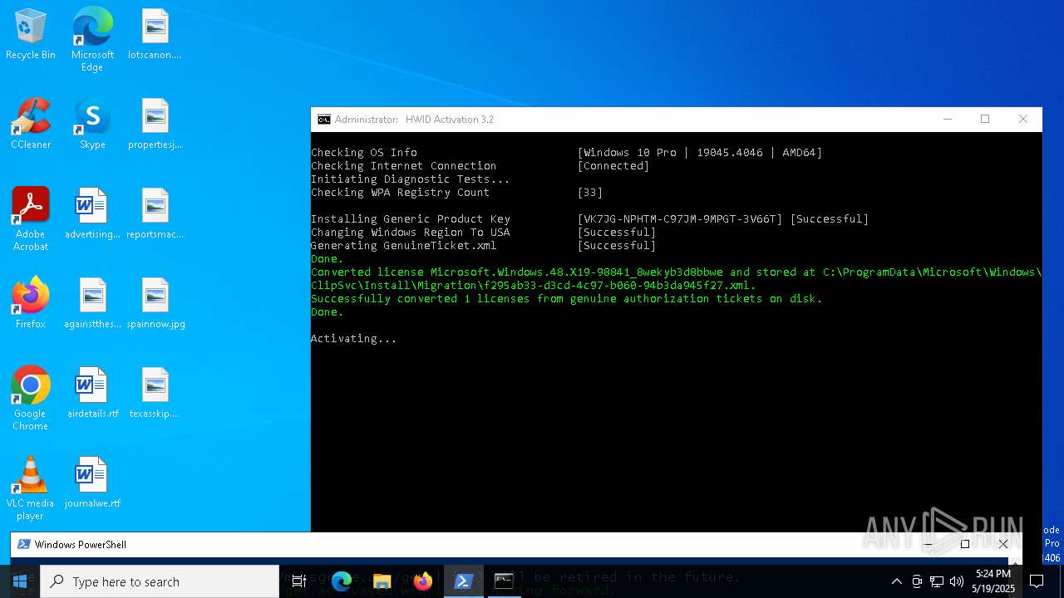Select the advertising Word document
Screen dimensions: 1064x598
point(92,214)
